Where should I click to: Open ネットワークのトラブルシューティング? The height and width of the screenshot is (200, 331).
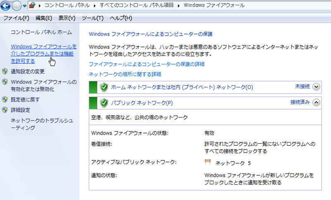click(x=42, y=124)
